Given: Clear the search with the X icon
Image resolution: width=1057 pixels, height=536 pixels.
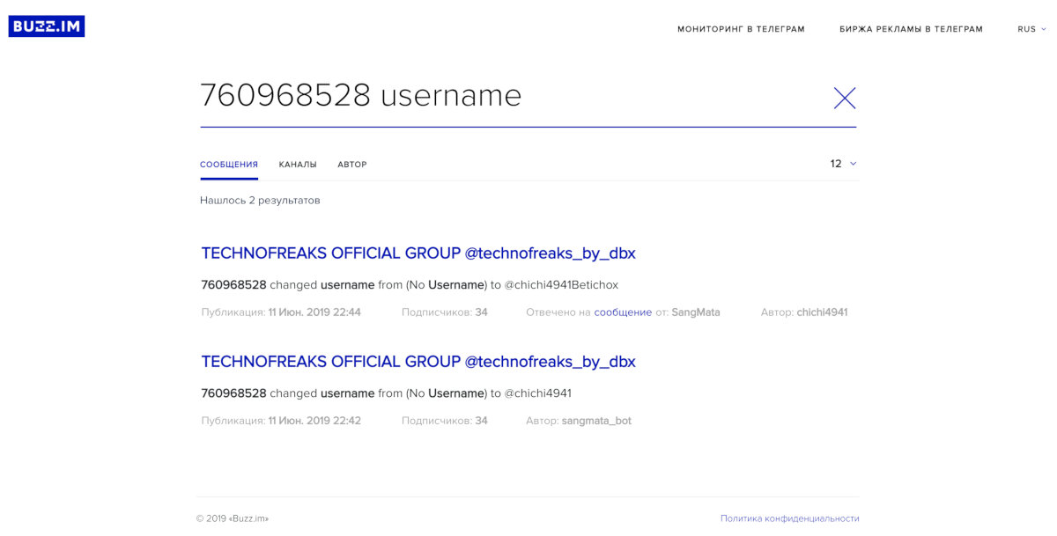Looking at the screenshot, I should tap(845, 98).
